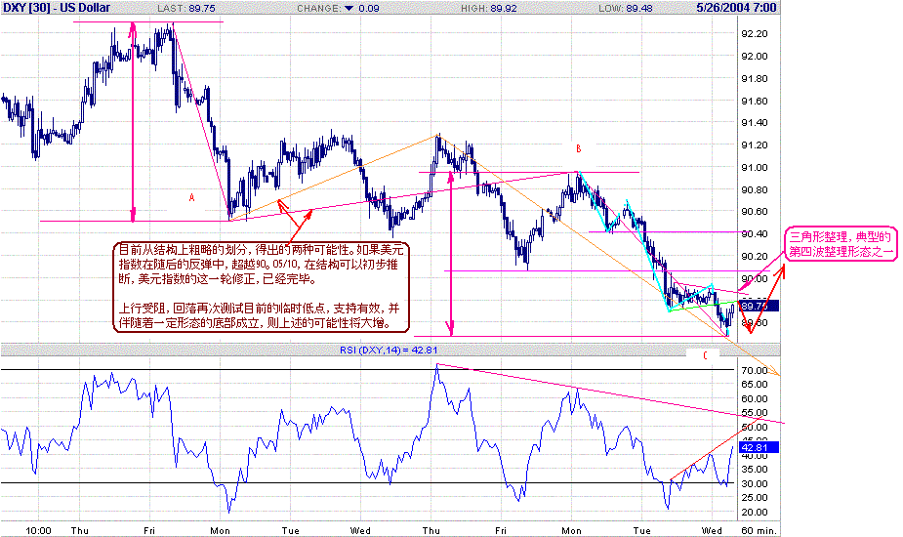
Task: Select the 55.00 RSI axis label
Action: point(754,413)
